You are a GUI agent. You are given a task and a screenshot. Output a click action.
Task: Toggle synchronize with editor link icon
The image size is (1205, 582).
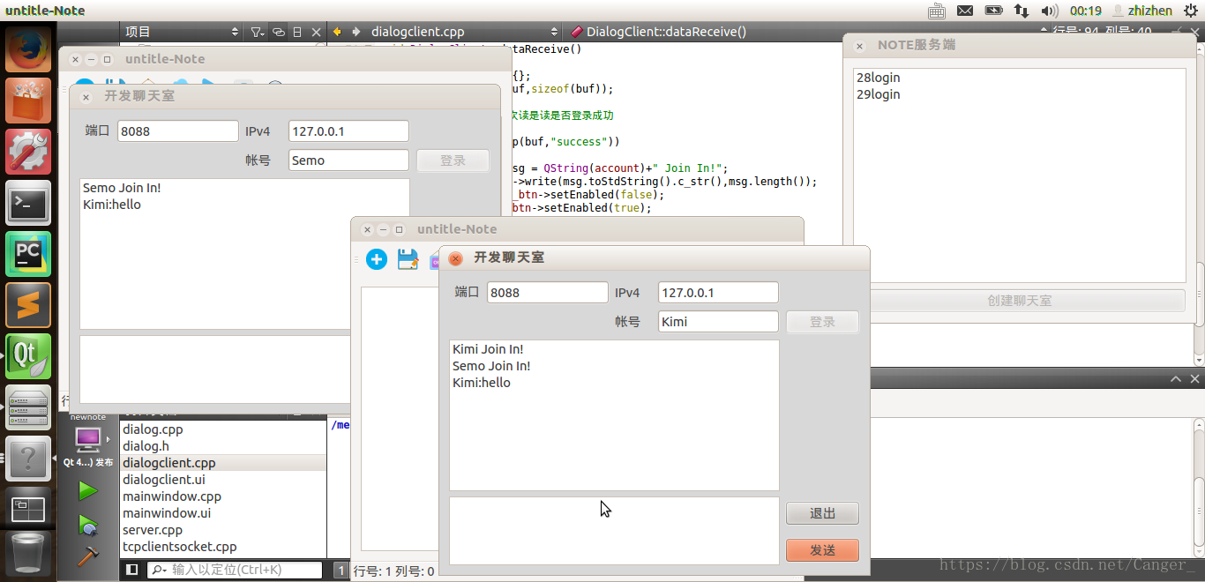tap(278, 31)
